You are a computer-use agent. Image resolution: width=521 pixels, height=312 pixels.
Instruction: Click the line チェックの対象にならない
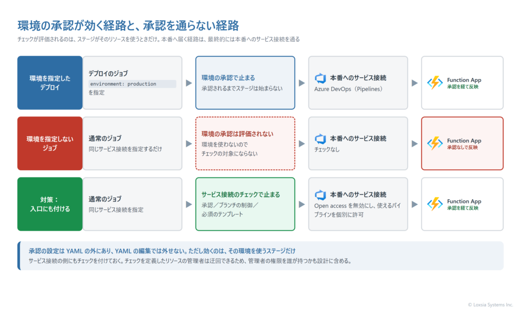pyautogui.click(x=229, y=153)
